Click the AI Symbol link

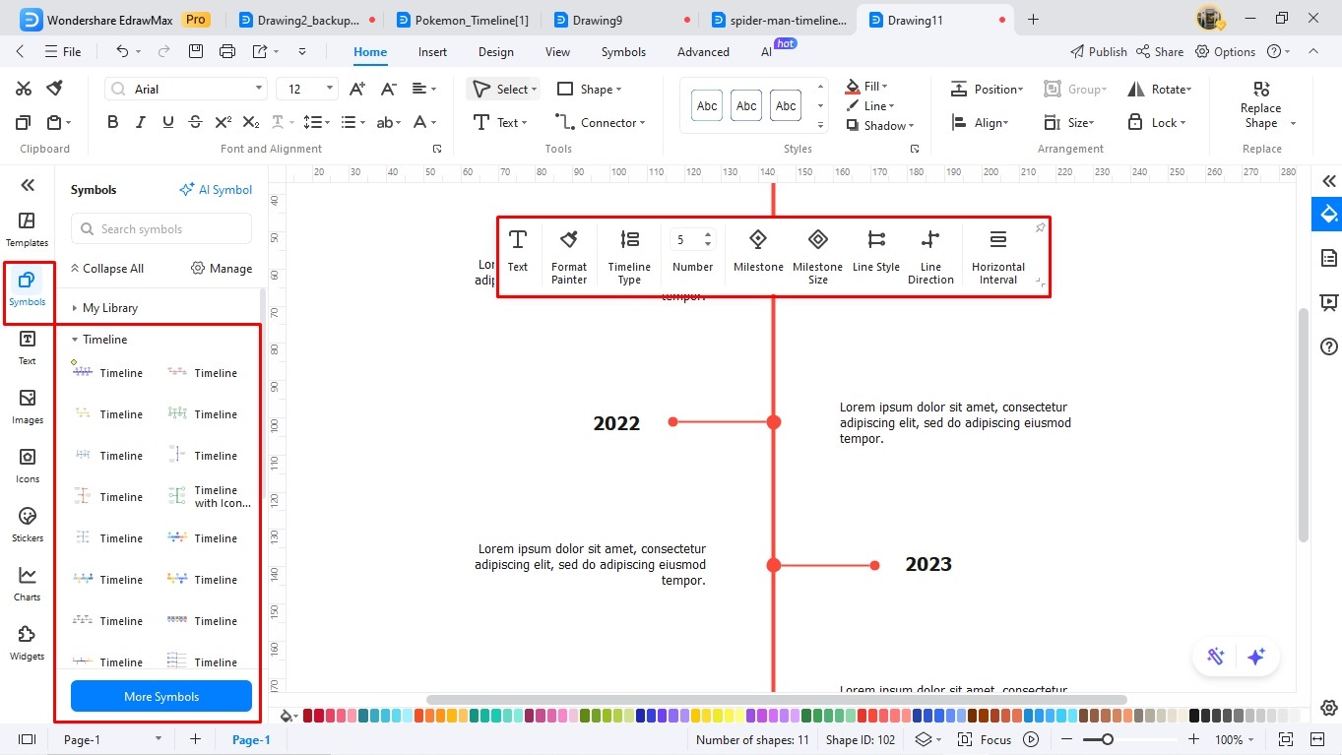pyautogui.click(x=216, y=190)
